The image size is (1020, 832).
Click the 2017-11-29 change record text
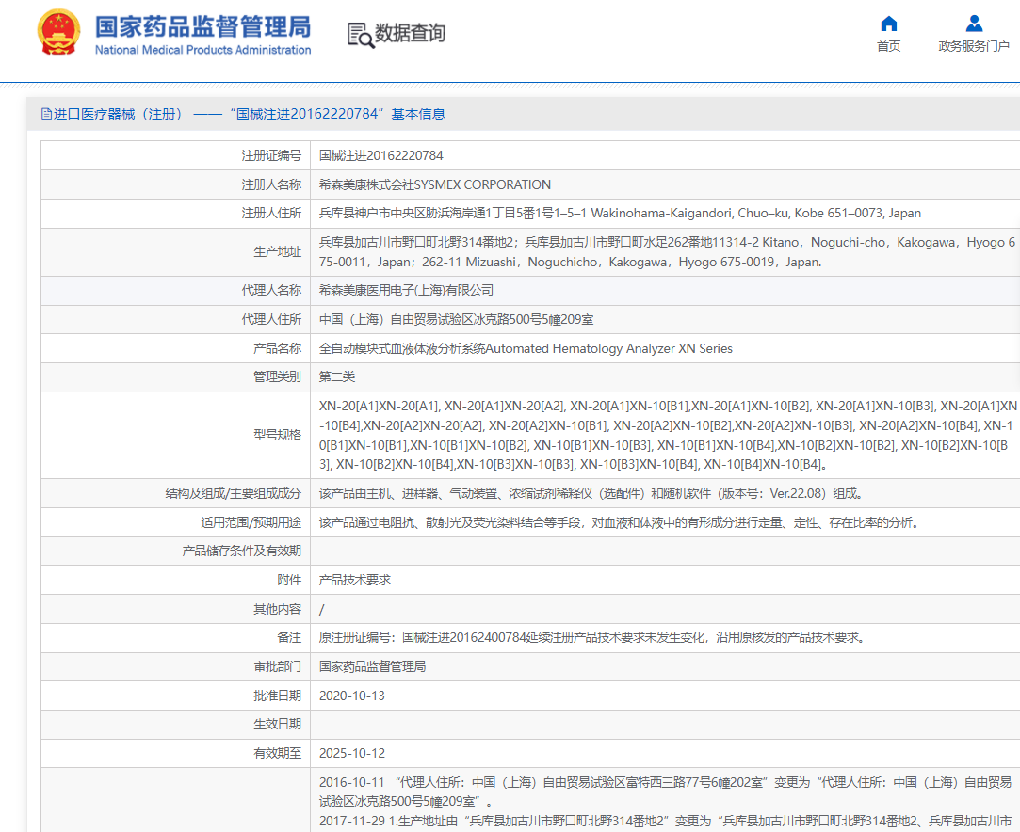tap(665, 821)
